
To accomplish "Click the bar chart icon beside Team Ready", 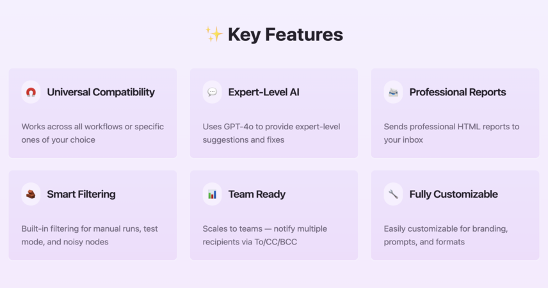I will point(212,195).
